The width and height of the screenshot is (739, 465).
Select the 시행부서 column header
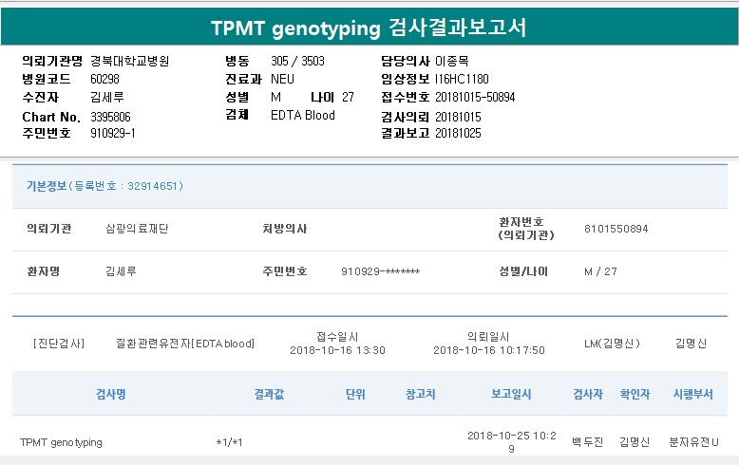692,394
